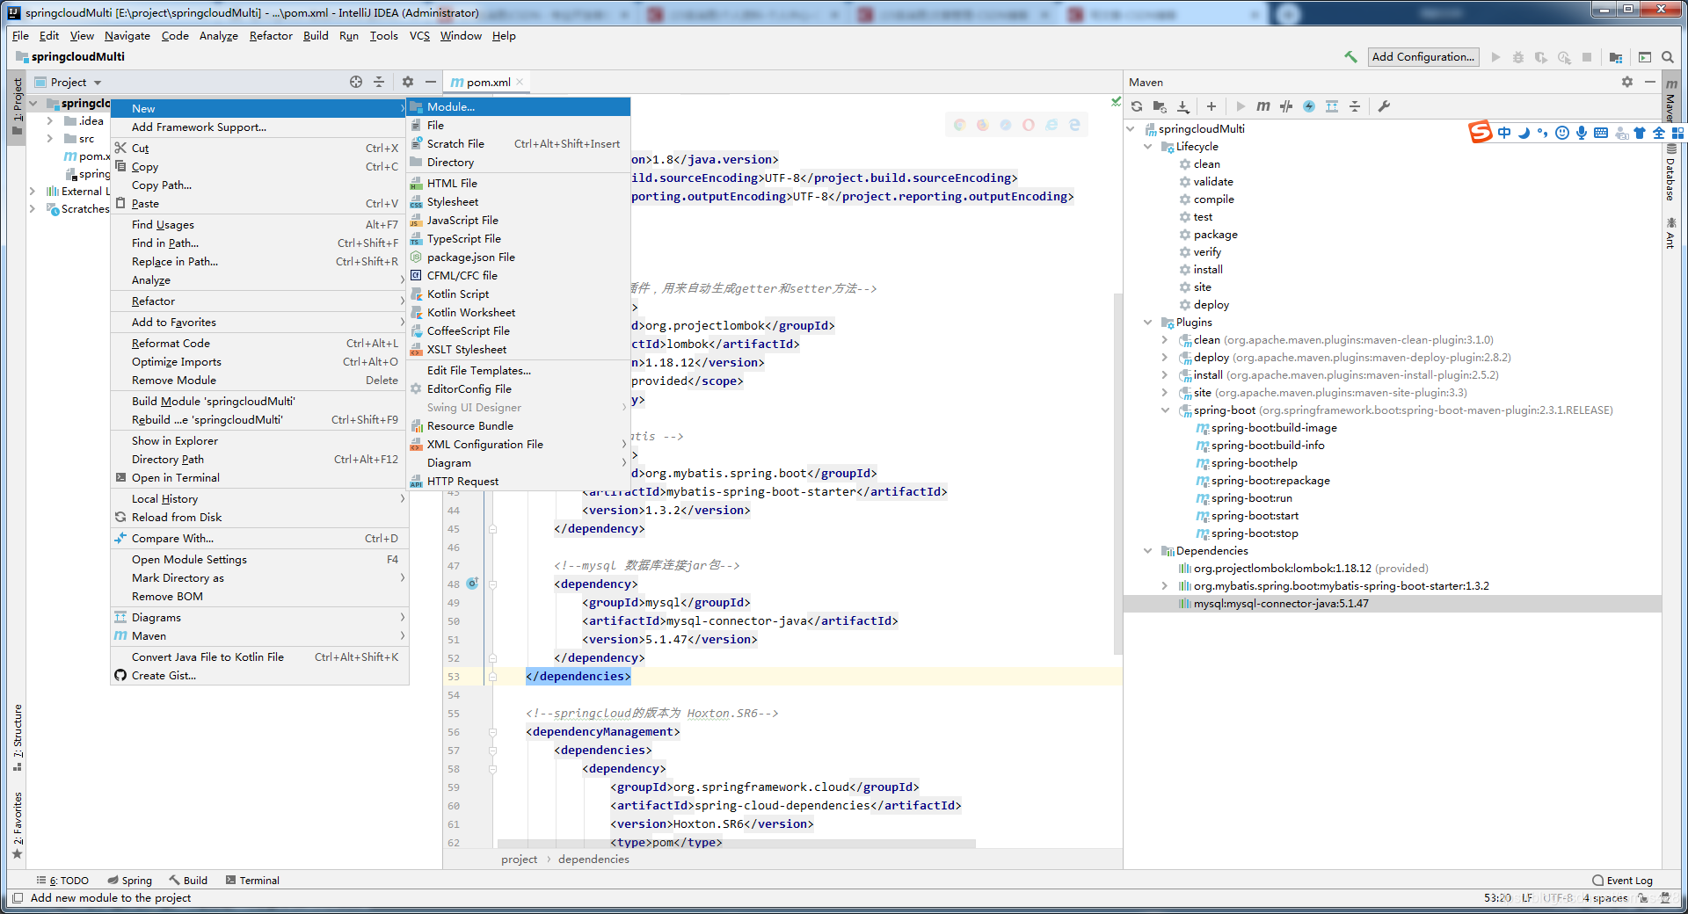The width and height of the screenshot is (1688, 914).
Task: Open Project Structure icon in toolbar
Action: [1616, 57]
